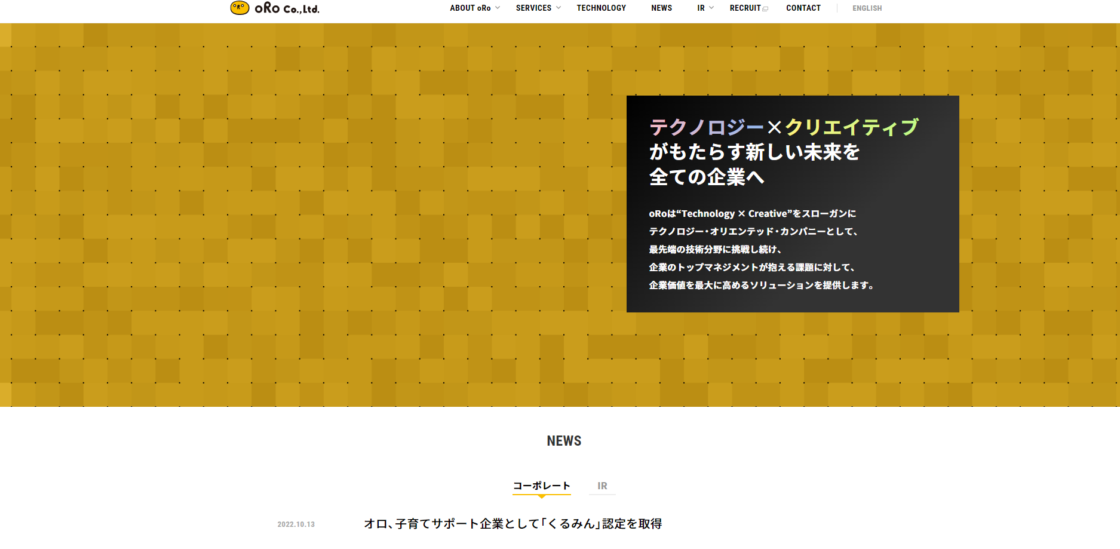Expand the SERVICES dropdown chevron

559,8
